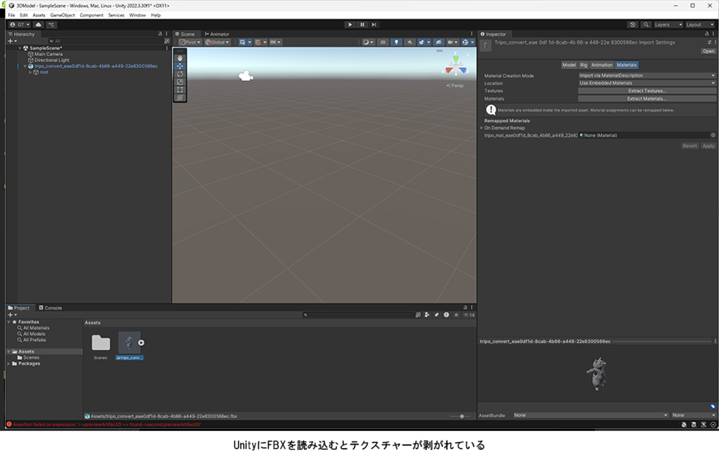Switch to the Rig tab

click(583, 65)
